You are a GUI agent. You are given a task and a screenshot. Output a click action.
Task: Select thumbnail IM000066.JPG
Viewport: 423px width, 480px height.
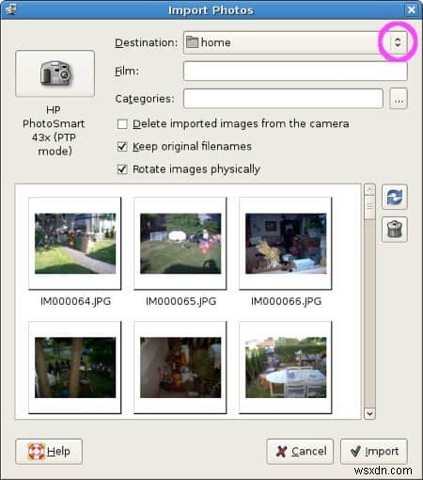[x=286, y=243]
